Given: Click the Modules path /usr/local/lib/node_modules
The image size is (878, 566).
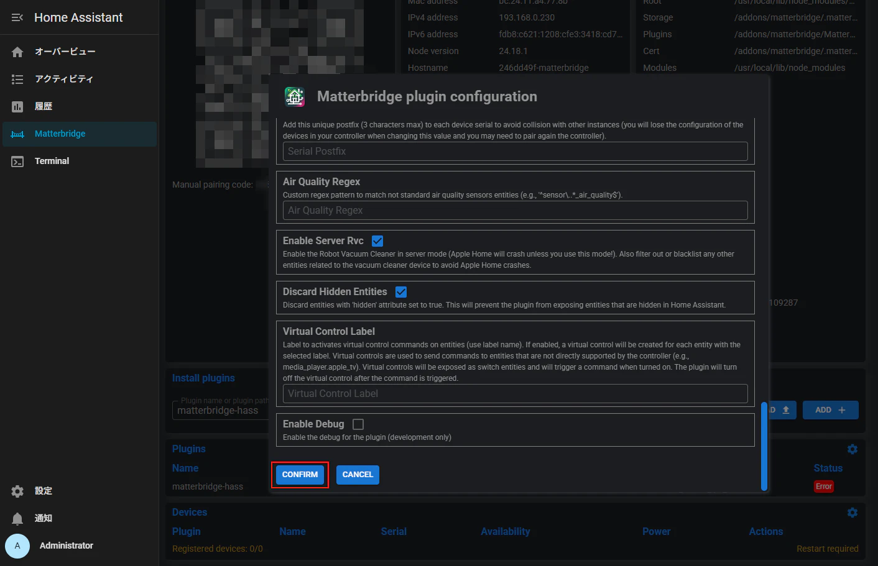Looking at the screenshot, I should coord(790,68).
